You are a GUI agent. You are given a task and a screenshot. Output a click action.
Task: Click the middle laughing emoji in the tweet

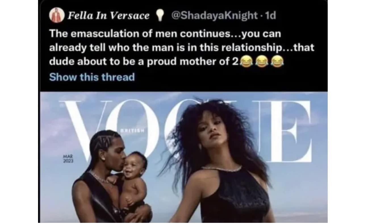(x=261, y=61)
